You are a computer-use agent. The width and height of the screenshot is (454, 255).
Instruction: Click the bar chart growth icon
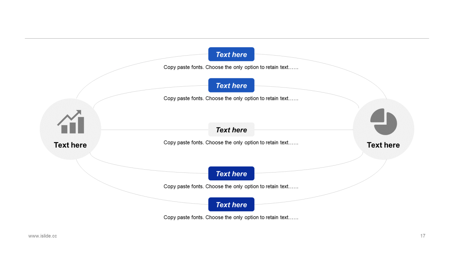tap(71, 121)
